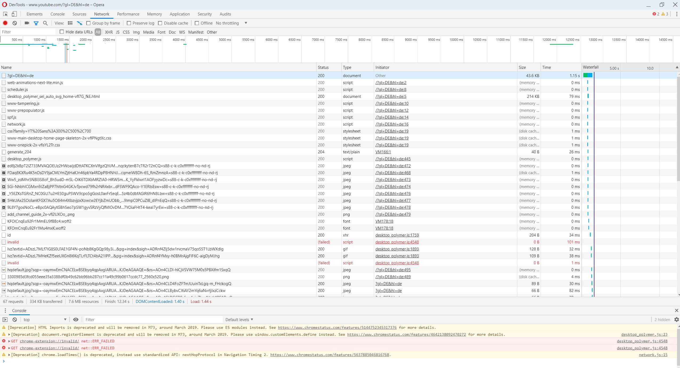Image resolution: width=680 pixels, height=368 pixels.
Task: Clear the network log
Action: click(x=15, y=23)
